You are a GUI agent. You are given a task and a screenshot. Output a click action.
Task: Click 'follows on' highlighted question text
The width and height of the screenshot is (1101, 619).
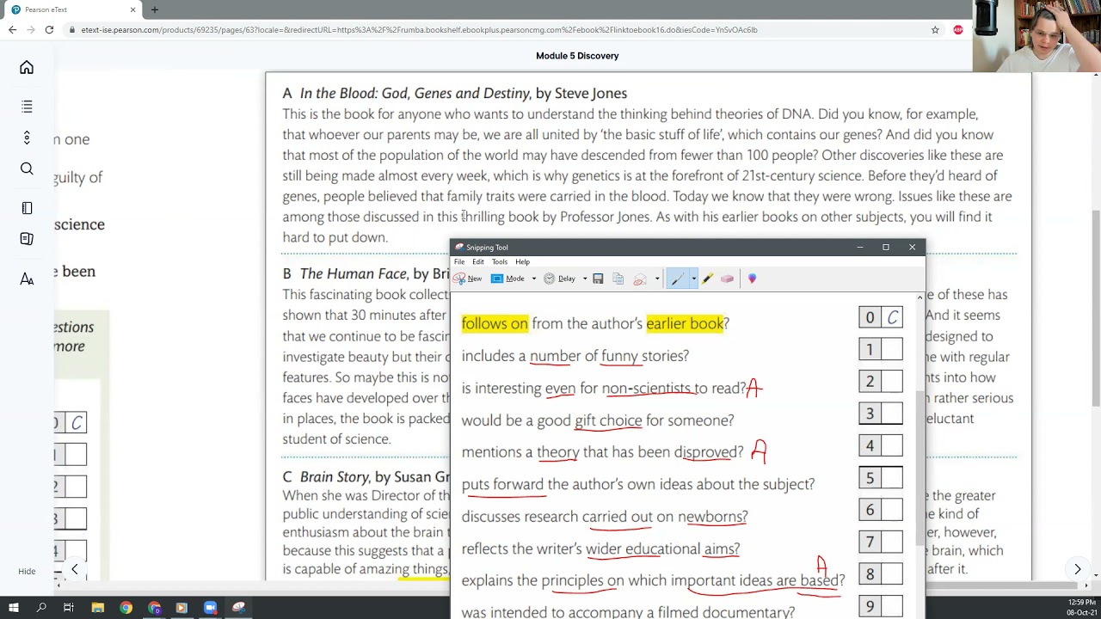[x=495, y=323]
